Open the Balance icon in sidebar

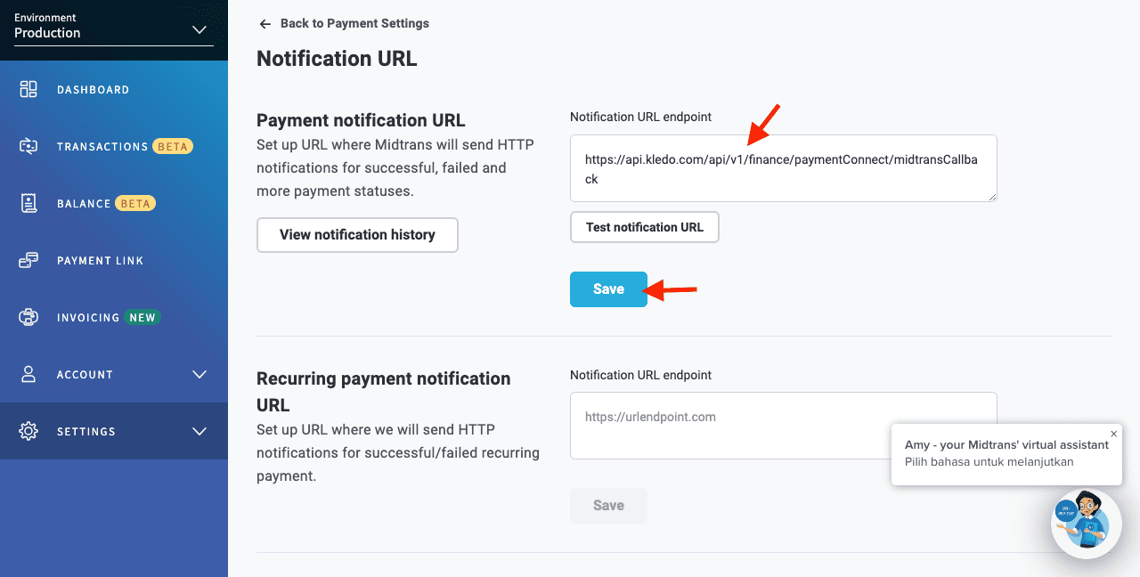[x=28, y=203]
